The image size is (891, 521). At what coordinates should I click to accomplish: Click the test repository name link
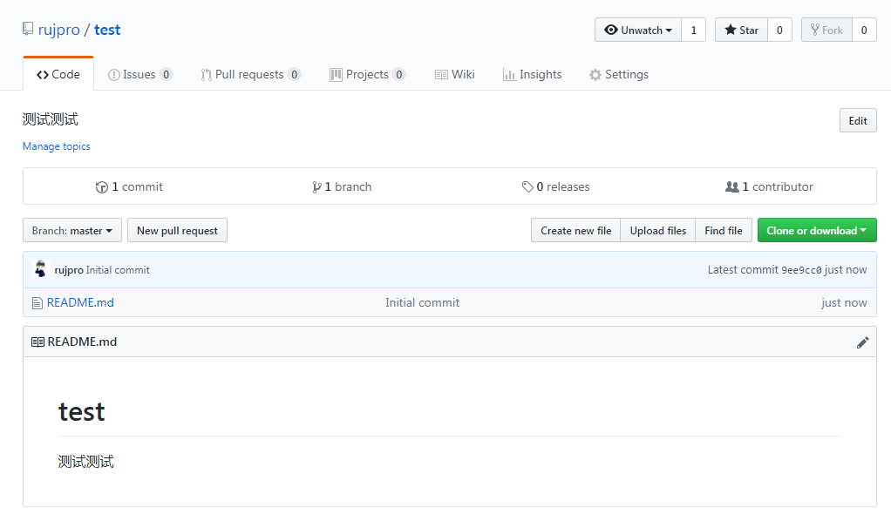tap(107, 30)
